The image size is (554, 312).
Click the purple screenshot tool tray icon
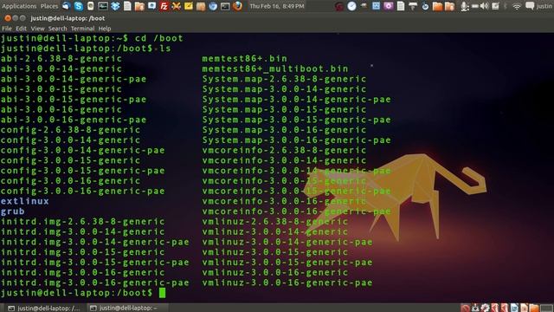click(389, 6)
